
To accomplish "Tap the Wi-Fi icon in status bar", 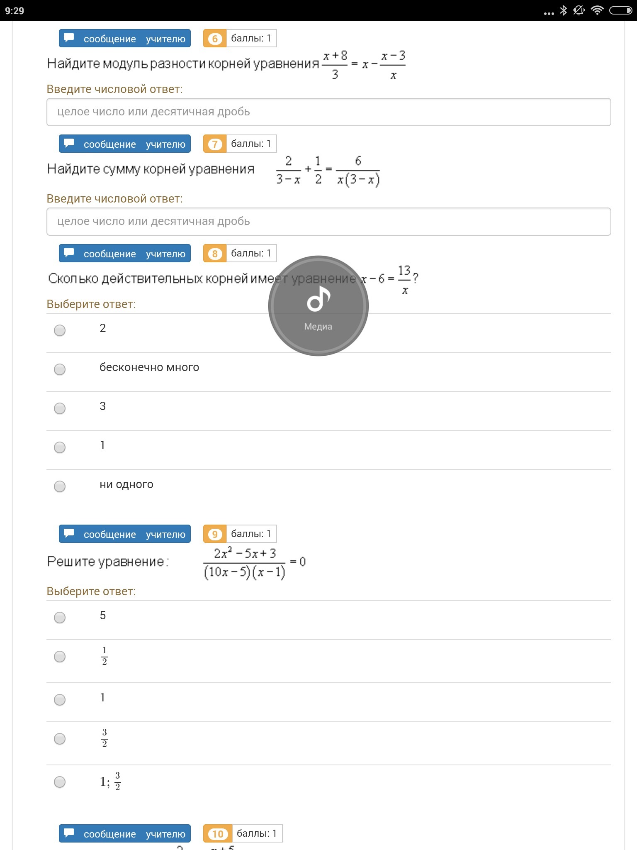I will click(597, 10).
